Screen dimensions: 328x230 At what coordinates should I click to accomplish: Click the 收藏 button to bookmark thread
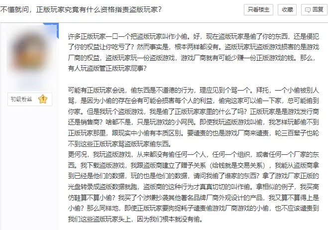coord(287,9)
